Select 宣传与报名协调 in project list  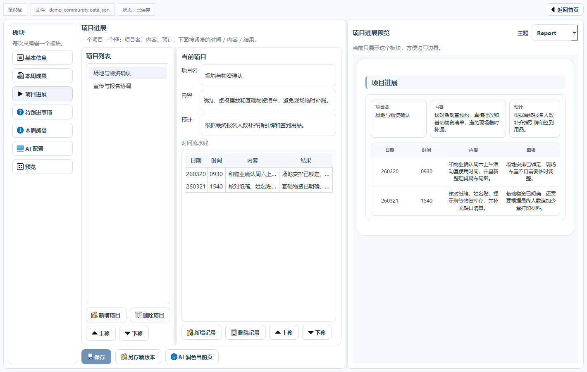128,86
